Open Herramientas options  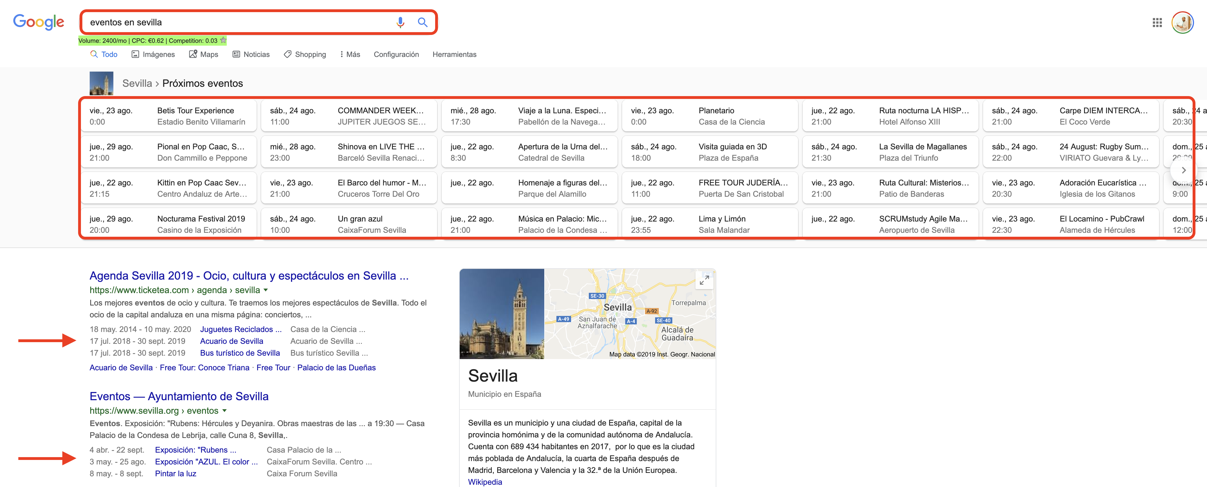coord(454,54)
